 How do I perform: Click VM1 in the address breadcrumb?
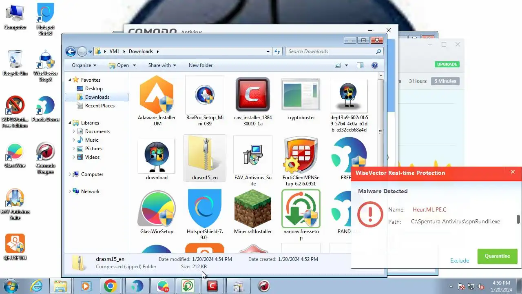point(115,51)
